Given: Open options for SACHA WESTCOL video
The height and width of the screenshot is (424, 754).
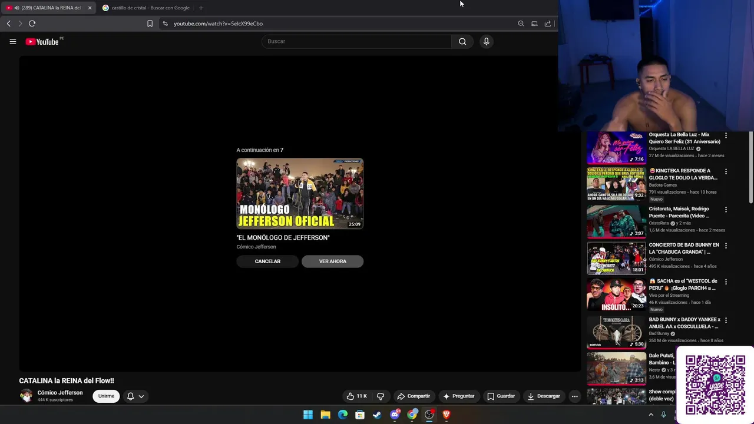Looking at the screenshot, I should tap(726, 282).
